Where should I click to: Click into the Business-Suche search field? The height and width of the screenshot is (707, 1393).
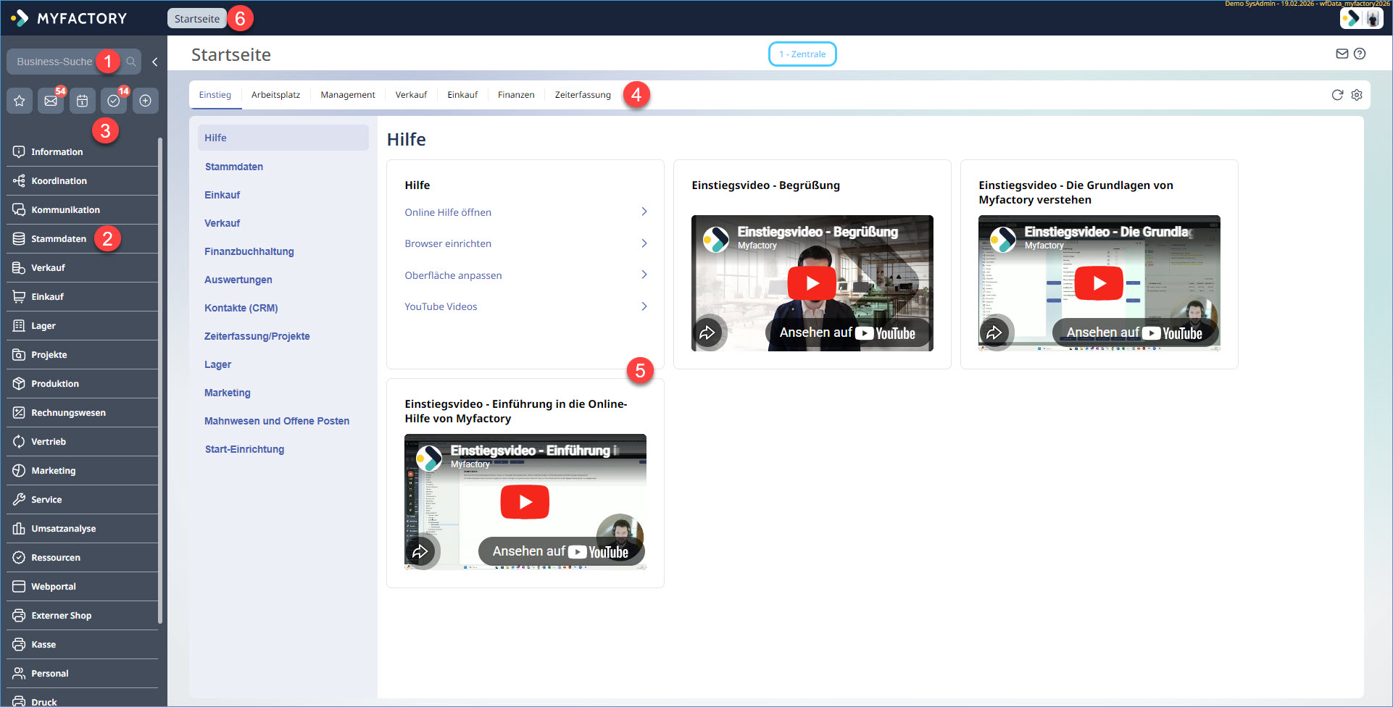pyautogui.click(x=55, y=62)
